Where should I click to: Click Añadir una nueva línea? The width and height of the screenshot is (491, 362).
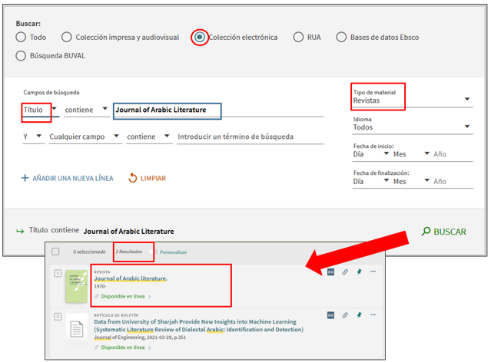pos(67,178)
